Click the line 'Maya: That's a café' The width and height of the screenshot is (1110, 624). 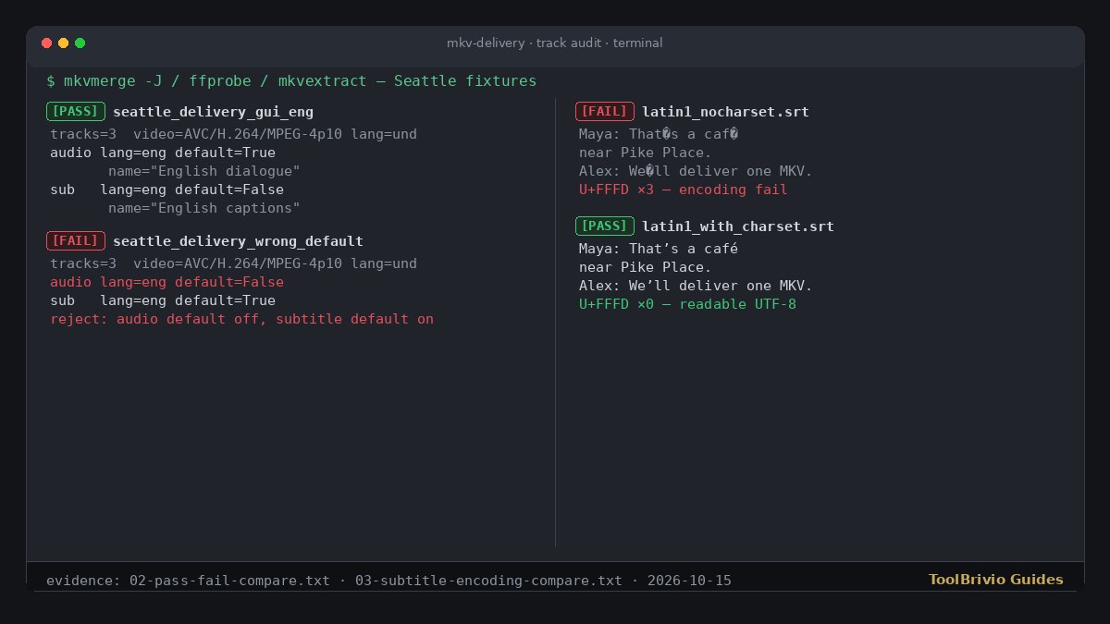659,249
